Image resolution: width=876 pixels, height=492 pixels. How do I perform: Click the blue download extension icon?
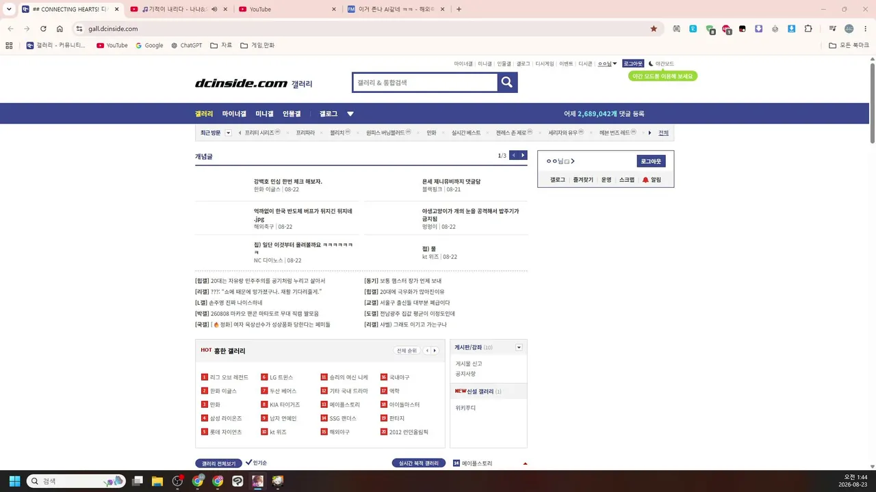[792, 29]
